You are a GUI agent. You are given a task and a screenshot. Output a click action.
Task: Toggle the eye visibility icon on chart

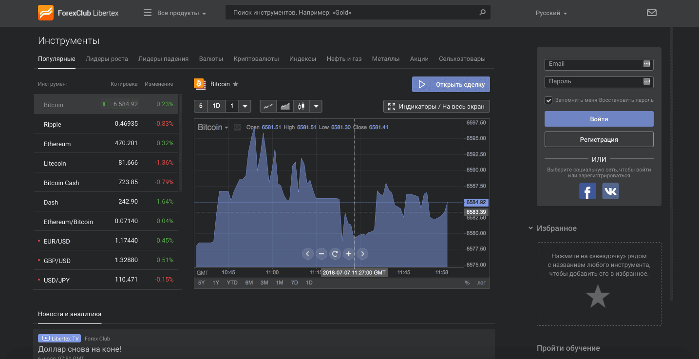coord(237,128)
